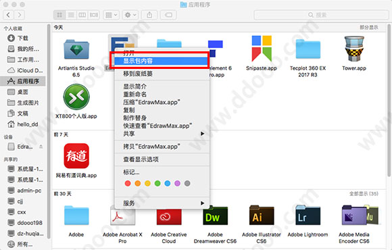
Task: Open 桌面 in the sidebar
Action: tap(22, 92)
